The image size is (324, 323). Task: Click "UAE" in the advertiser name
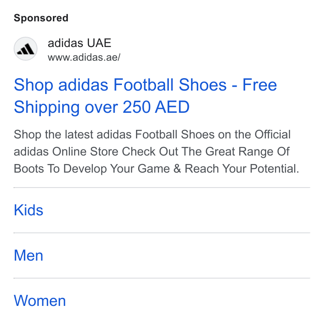pyautogui.click(x=99, y=43)
